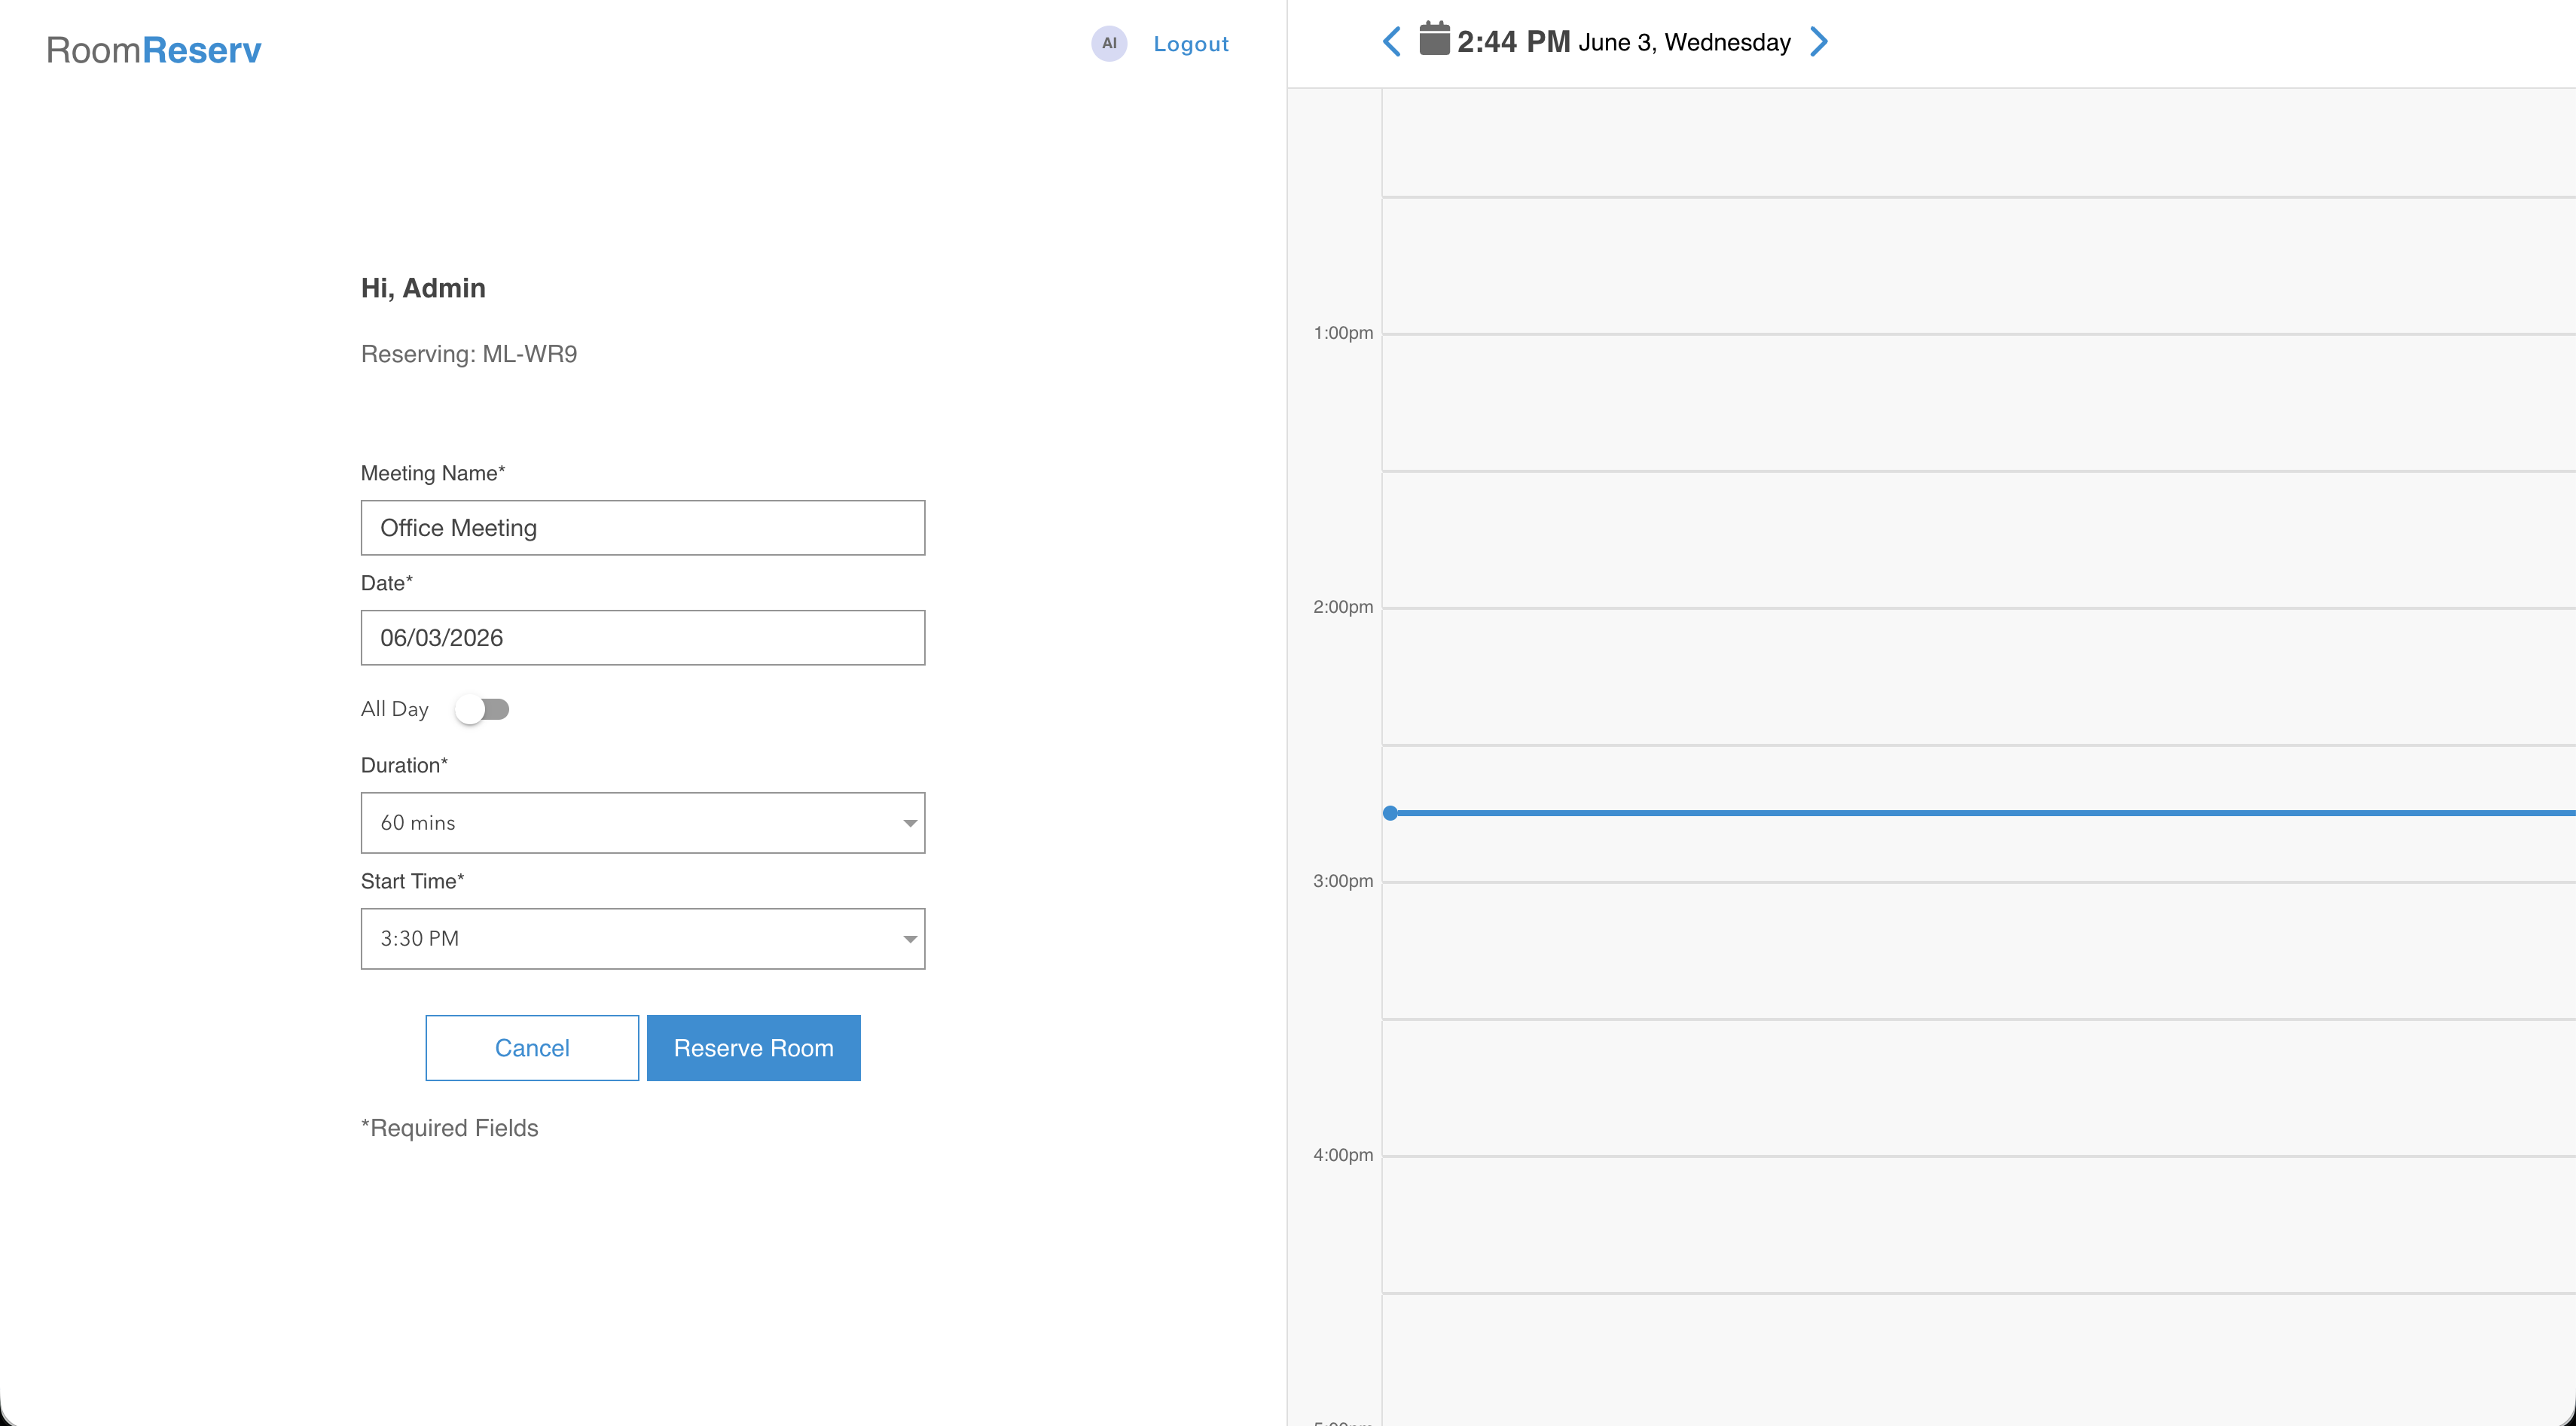Click the 'Duration*' label

pyautogui.click(x=404, y=766)
